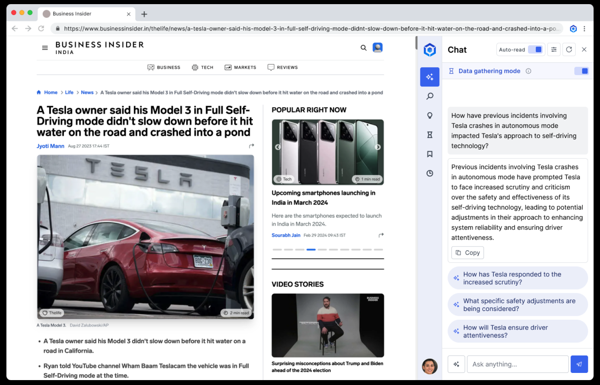Open the sidebar search tool

(429, 96)
